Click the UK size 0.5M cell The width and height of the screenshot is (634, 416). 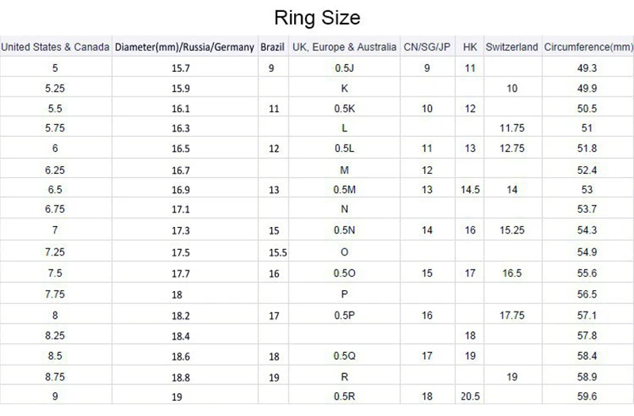pos(345,191)
